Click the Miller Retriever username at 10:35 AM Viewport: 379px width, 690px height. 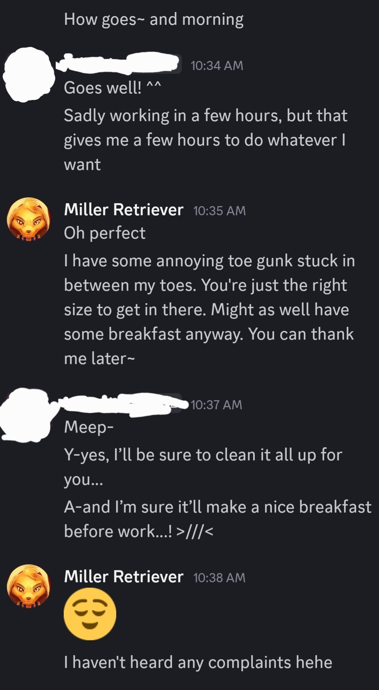coord(123,210)
